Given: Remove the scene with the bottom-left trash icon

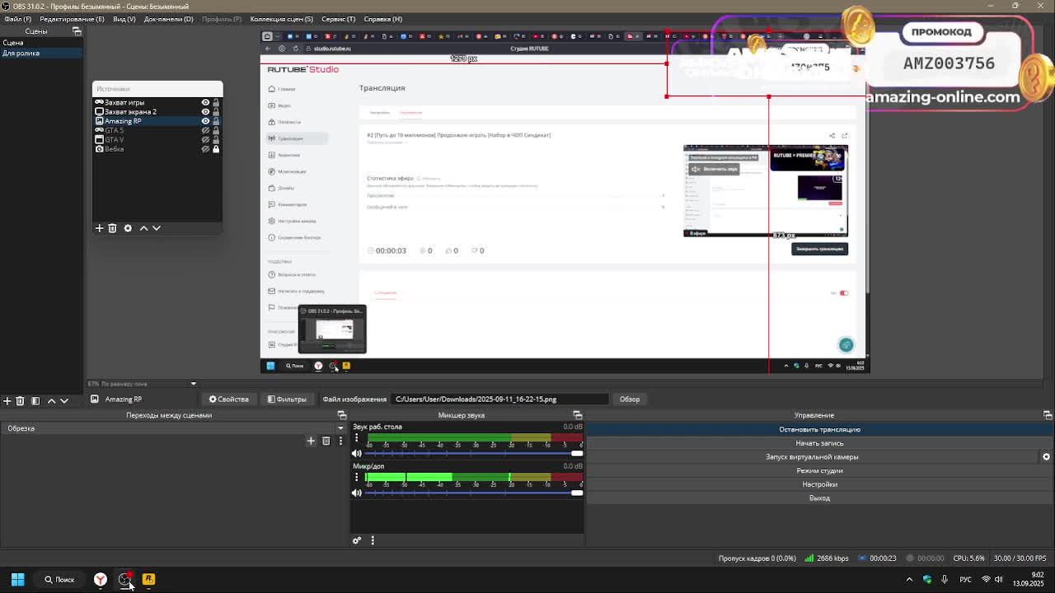Looking at the screenshot, I should point(21,401).
